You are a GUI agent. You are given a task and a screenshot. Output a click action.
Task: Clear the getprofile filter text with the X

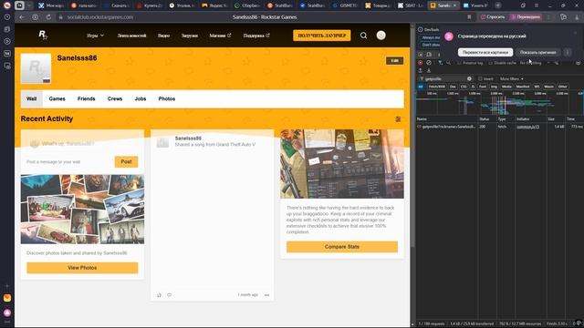pos(469,79)
